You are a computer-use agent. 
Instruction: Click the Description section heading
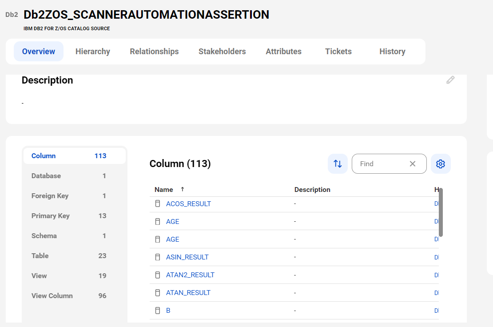pyautogui.click(x=47, y=80)
